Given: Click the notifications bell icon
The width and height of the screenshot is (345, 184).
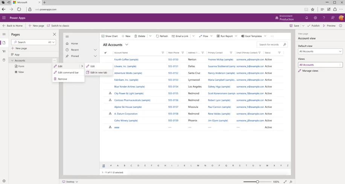Looking at the screenshot, I should pos(307,18).
